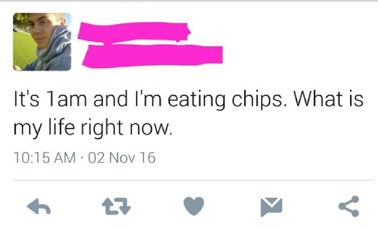Click the 10:15 AM timestamp

click(45, 158)
